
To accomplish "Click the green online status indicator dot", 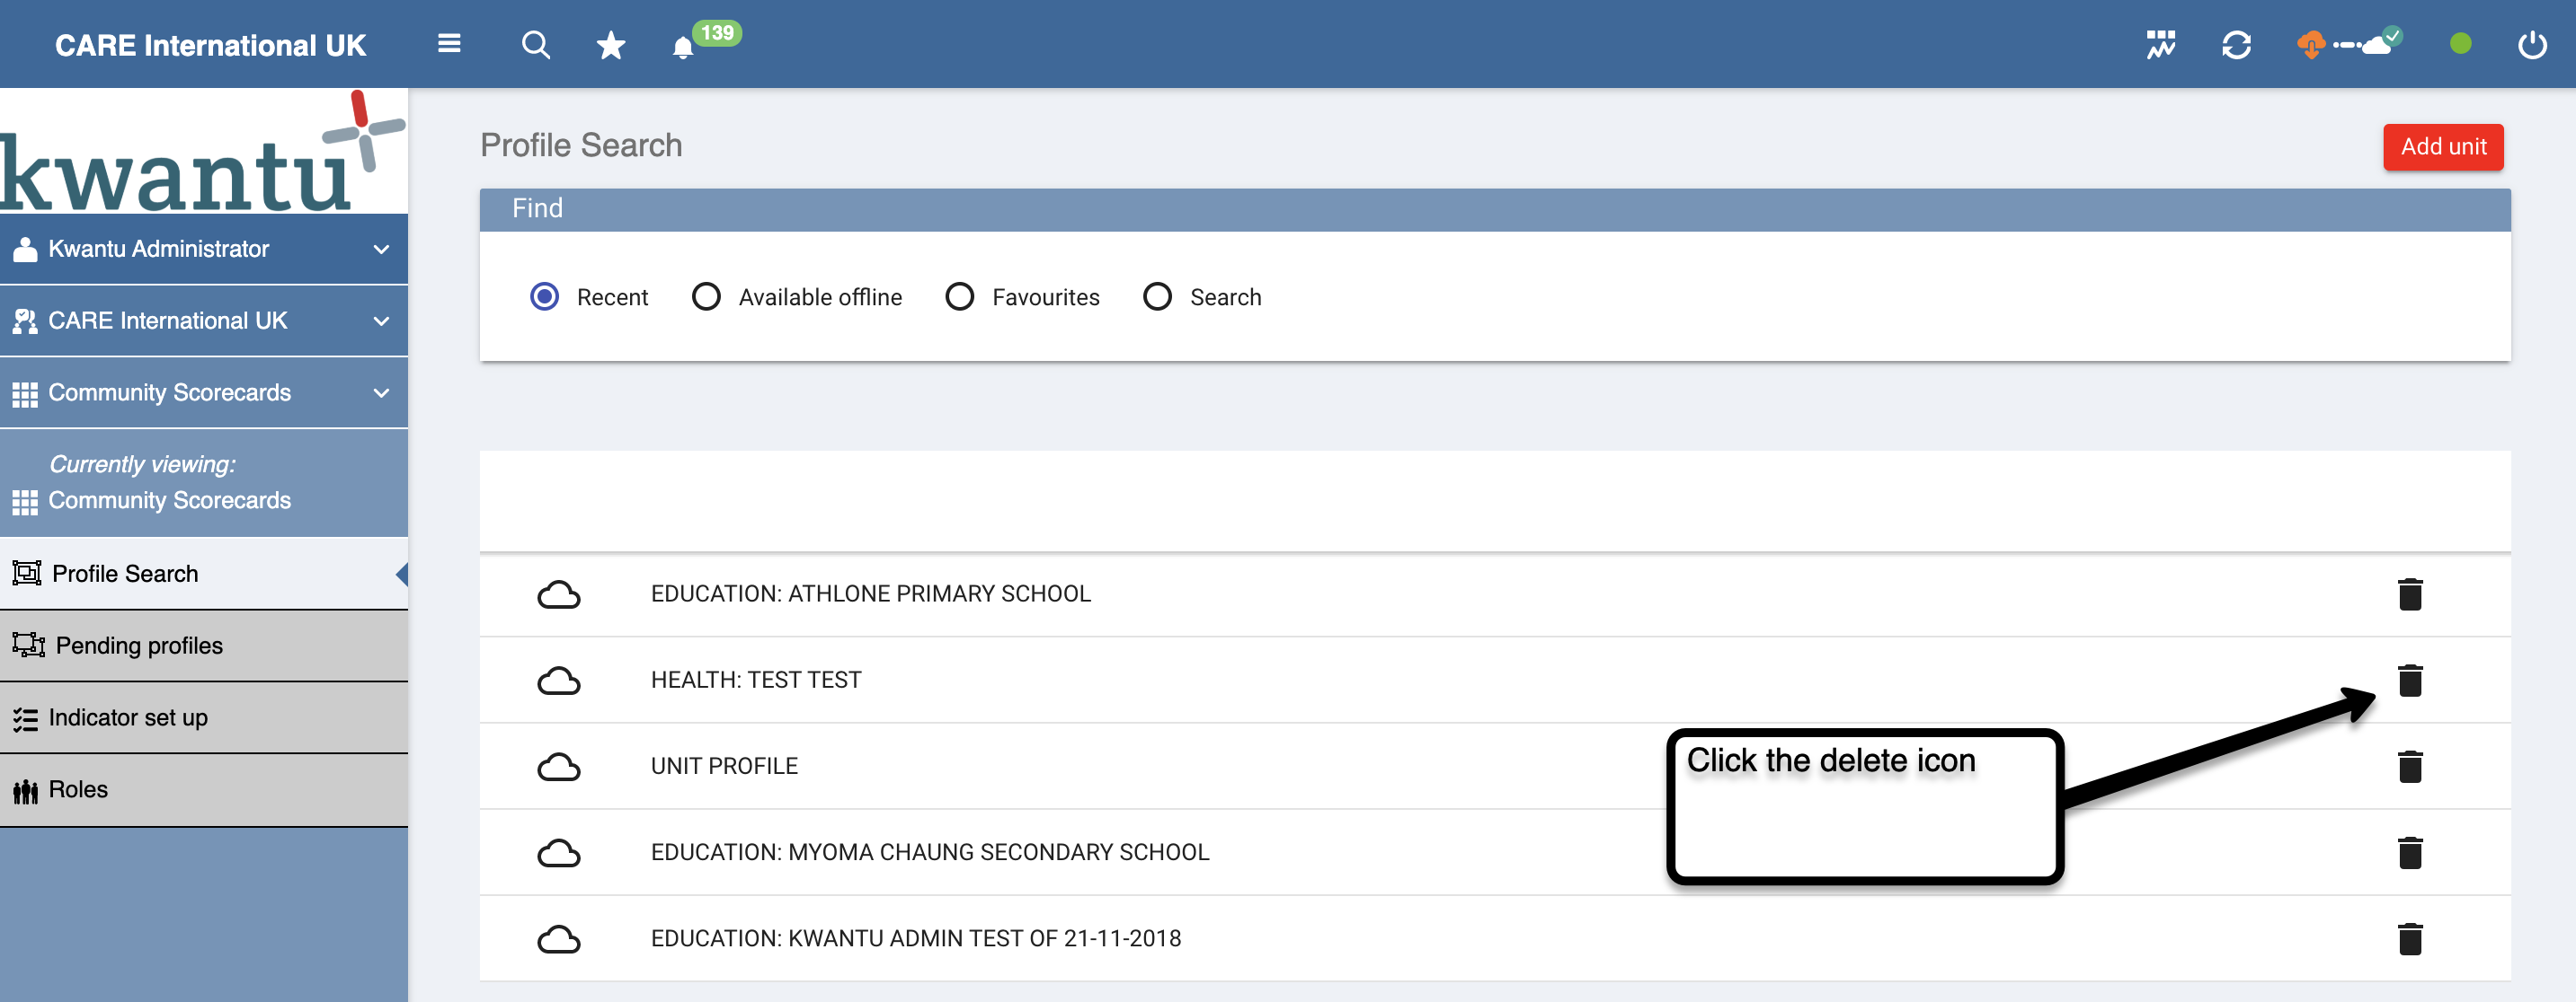I will (2460, 44).
